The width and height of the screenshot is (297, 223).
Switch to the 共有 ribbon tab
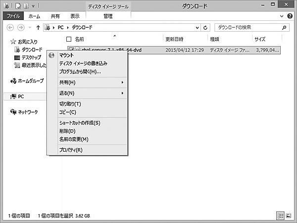[x=55, y=16]
